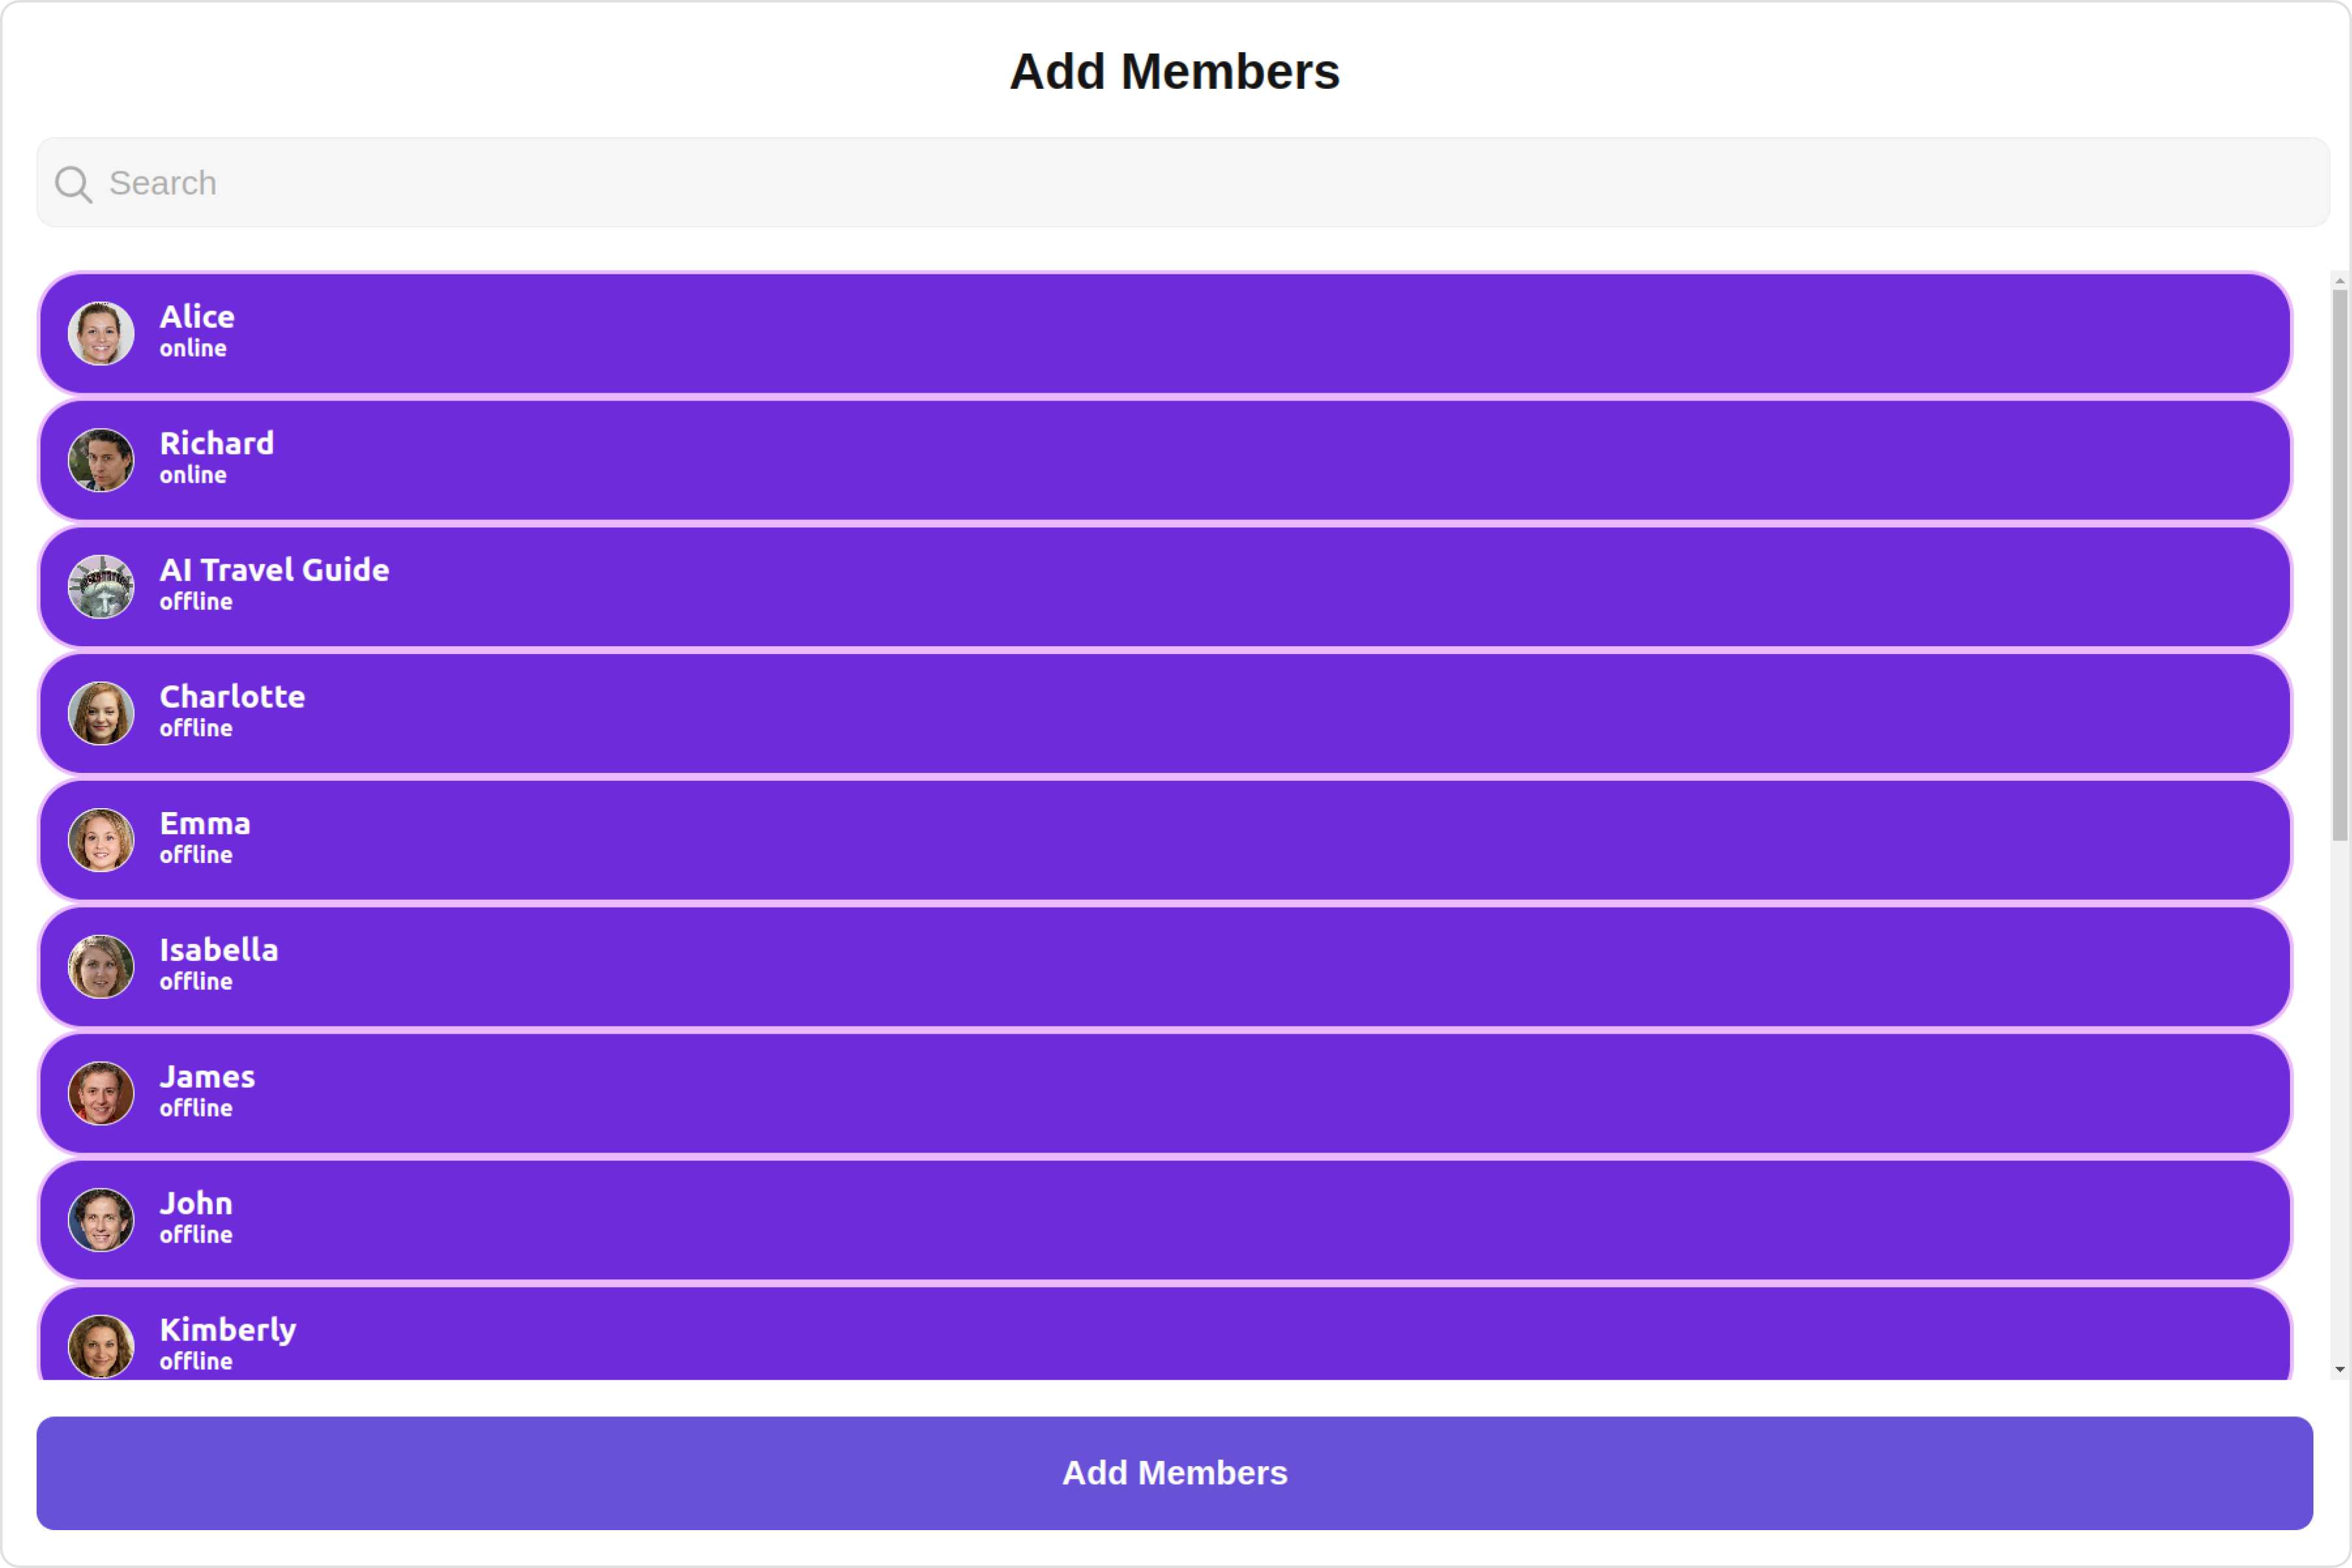This screenshot has width=2352, height=1568.
Task: Select the Charlotte offline row
Action: [x=1165, y=713]
